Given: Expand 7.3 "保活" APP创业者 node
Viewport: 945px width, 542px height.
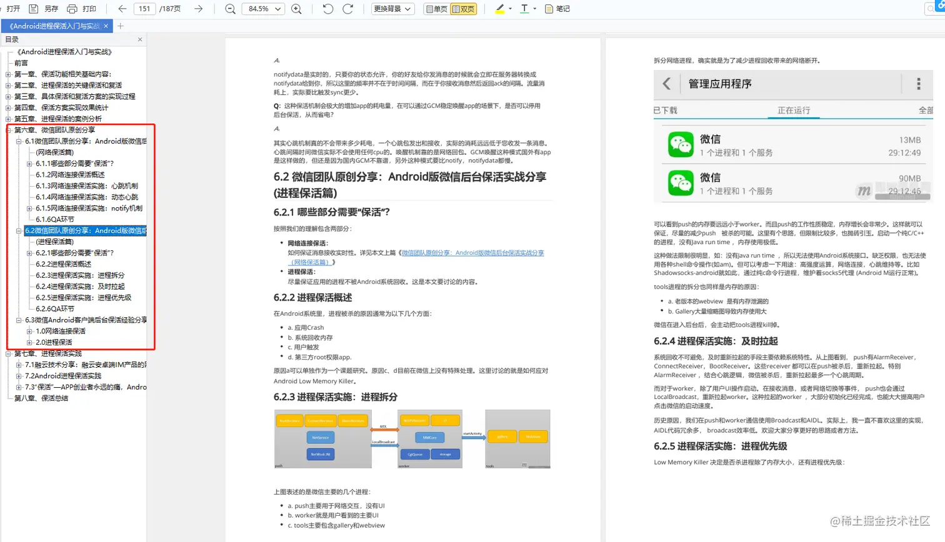Looking at the screenshot, I should coord(19,387).
